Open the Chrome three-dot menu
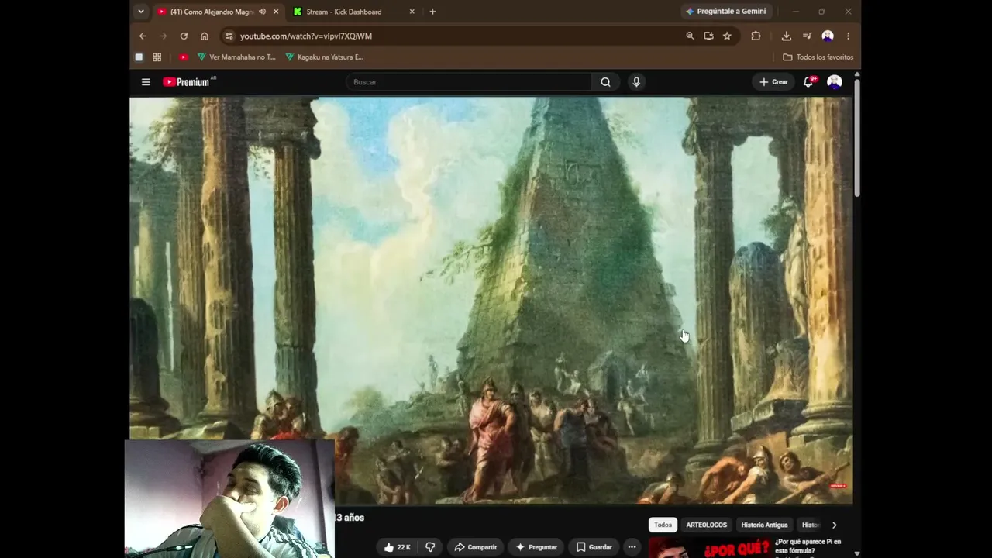The image size is (992, 558). coord(848,36)
